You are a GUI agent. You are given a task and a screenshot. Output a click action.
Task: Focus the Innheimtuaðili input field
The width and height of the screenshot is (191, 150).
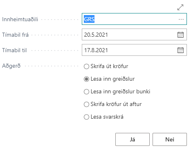click(134, 19)
